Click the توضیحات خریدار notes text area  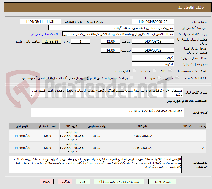click(x=95, y=164)
